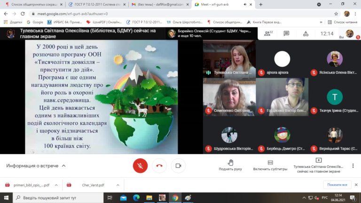This screenshot has height=203, width=361.
Task: Turn on captions via Включить субтитры
Action: (x=270, y=165)
